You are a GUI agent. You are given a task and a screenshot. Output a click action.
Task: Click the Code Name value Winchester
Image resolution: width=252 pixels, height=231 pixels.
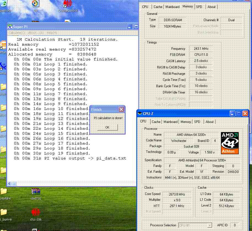[178, 141]
